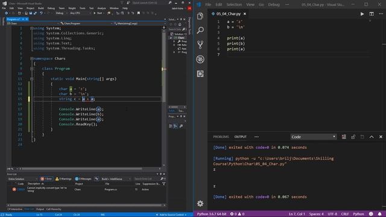Click Ln 7, Col 1 in status bar

click(x=297, y=214)
